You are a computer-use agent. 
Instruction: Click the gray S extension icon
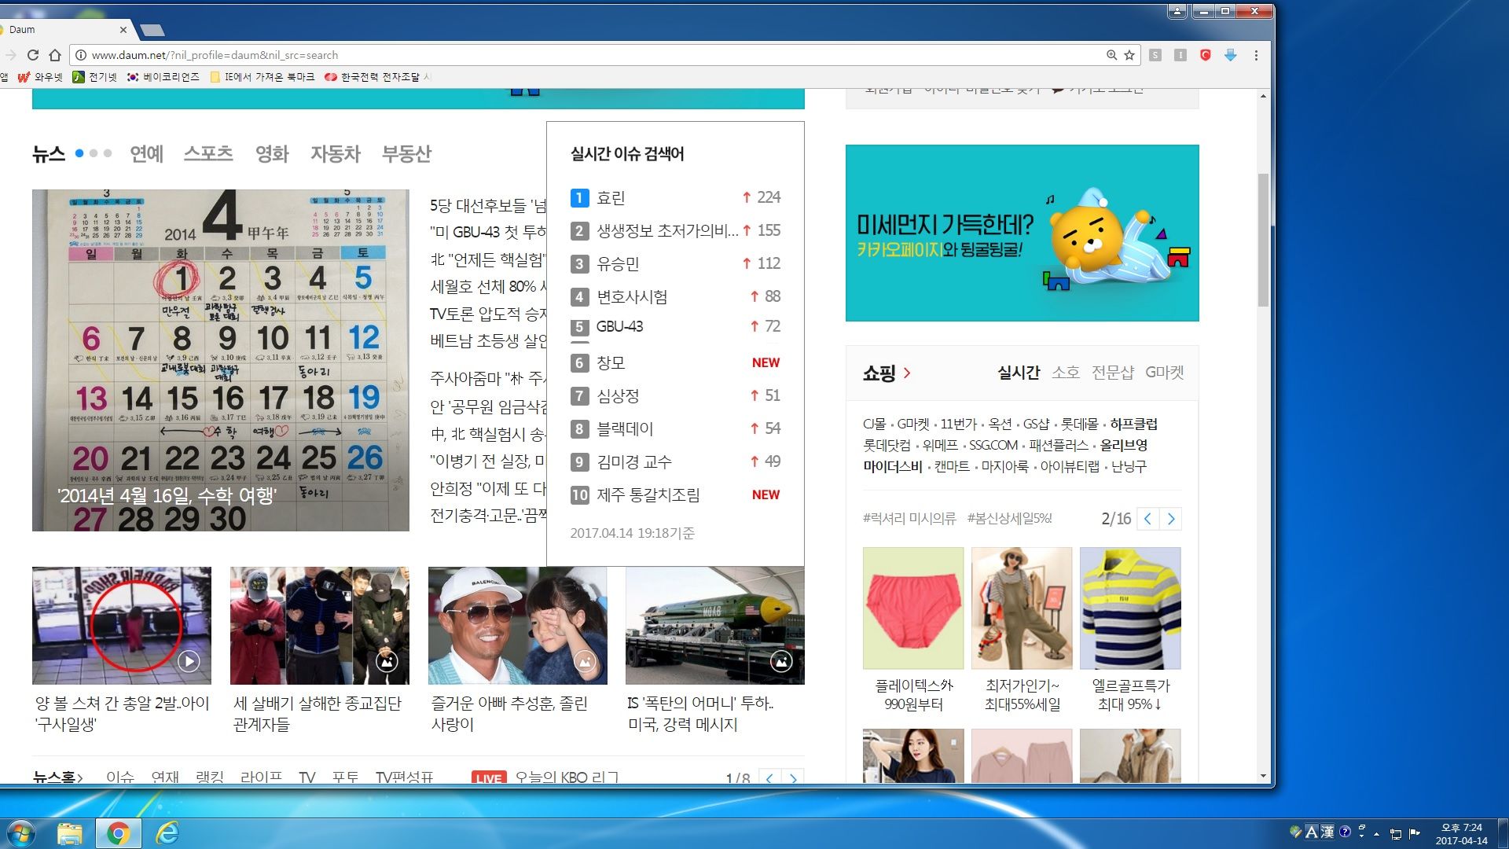[1155, 55]
